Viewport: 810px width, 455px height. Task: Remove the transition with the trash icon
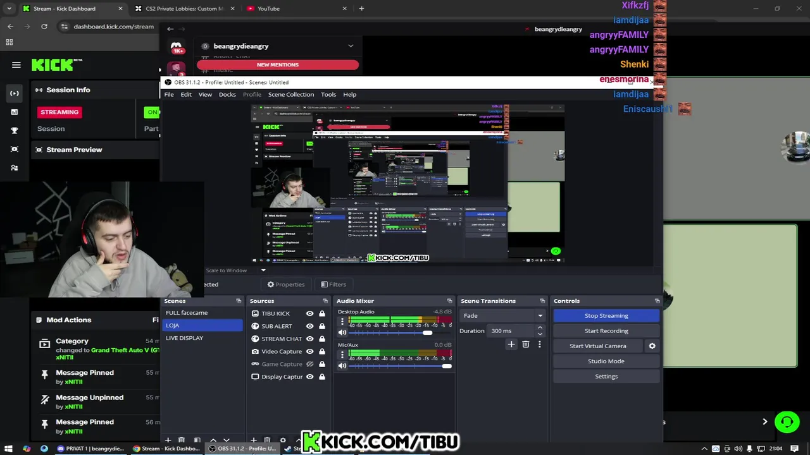525,344
